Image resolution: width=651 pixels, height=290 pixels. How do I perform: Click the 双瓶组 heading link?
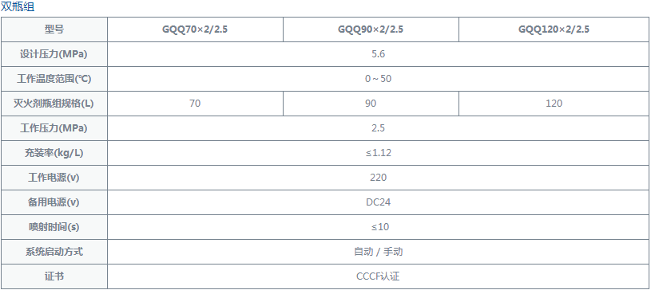[18, 6]
